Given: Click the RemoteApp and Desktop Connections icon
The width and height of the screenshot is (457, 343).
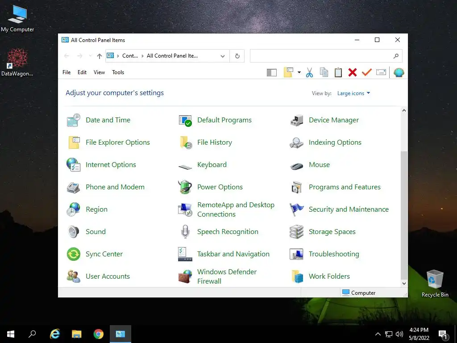Looking at the screenshot, I should [185, 209].
